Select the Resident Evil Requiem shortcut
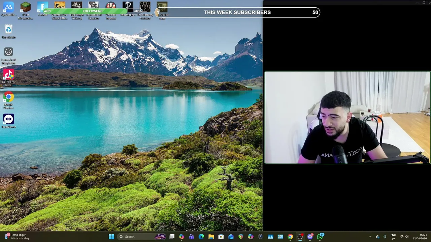Image resolution: width=431 pixels, height=242 pixels. click(x=94, y=11)
